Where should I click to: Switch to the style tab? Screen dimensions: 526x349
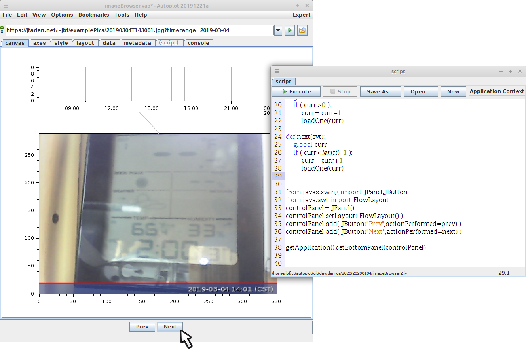pos(61,43)
